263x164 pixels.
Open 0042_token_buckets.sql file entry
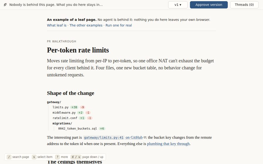pyautogui.click(x=77, y=129)
